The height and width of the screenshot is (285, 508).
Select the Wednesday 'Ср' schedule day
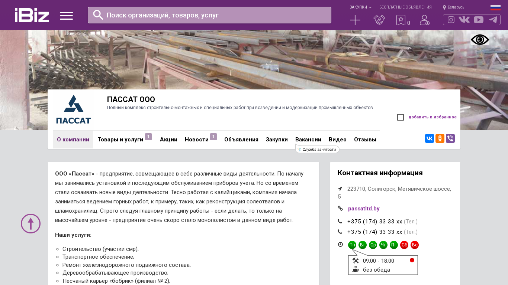pos(373,245)
